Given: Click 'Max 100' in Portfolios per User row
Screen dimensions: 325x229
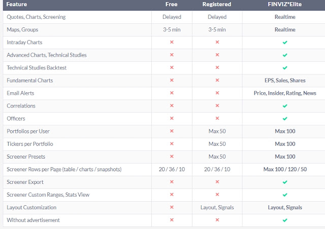Looking at the screenshot, I should point(285,131).
